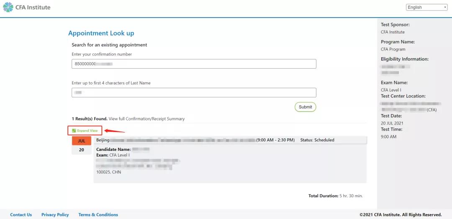Expand View of the appointment result
This screenshot has height=219, width=452.
click(85, 131)
